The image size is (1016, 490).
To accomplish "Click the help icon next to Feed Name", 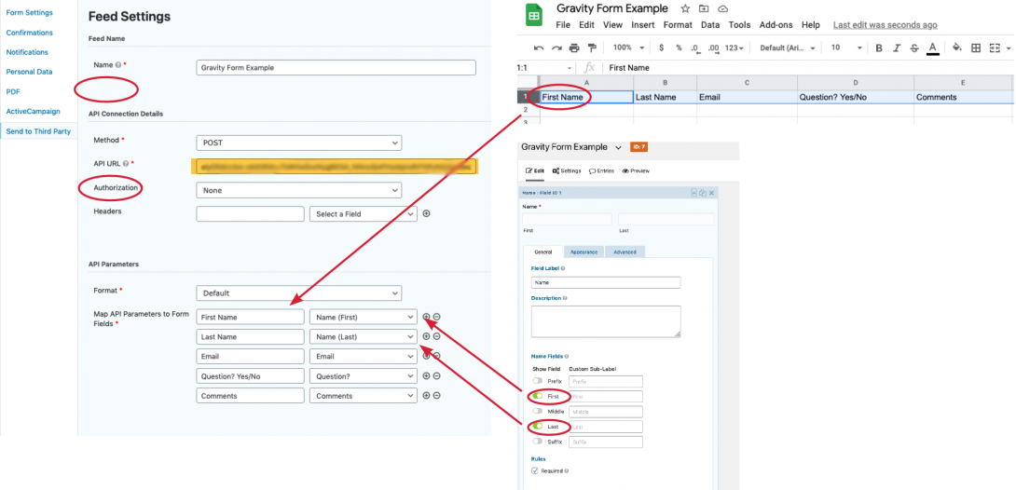I will click(118, 64).
